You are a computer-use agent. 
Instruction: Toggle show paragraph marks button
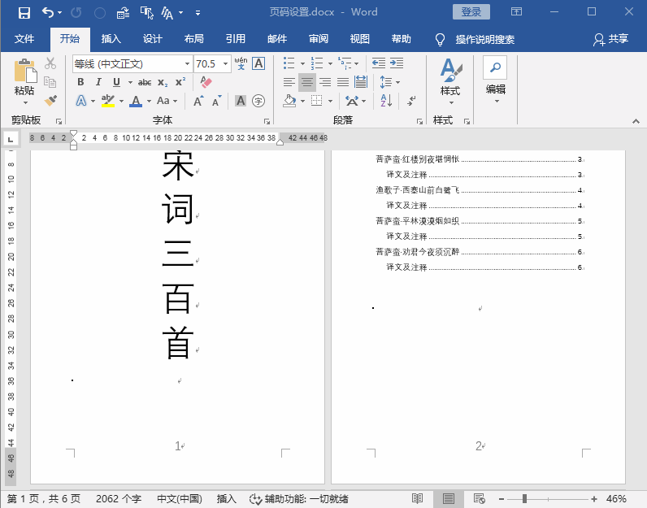click(412, 100)
